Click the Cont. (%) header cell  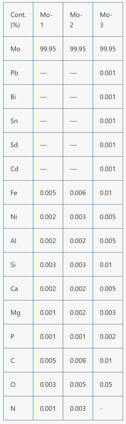click(18, 20)
